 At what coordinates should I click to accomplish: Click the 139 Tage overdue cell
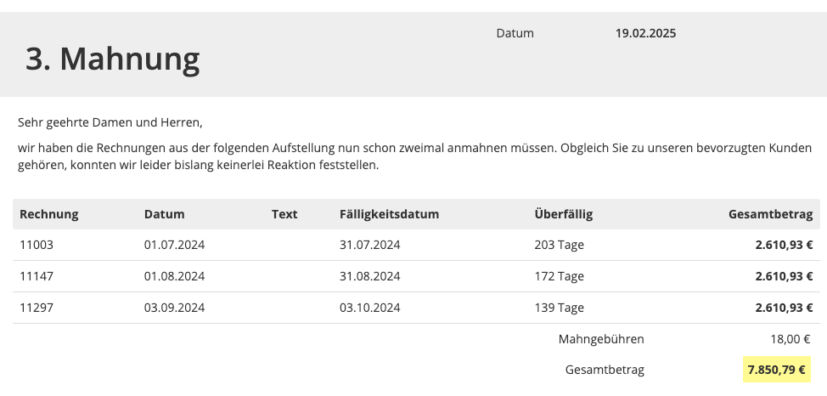coord(559,308)
